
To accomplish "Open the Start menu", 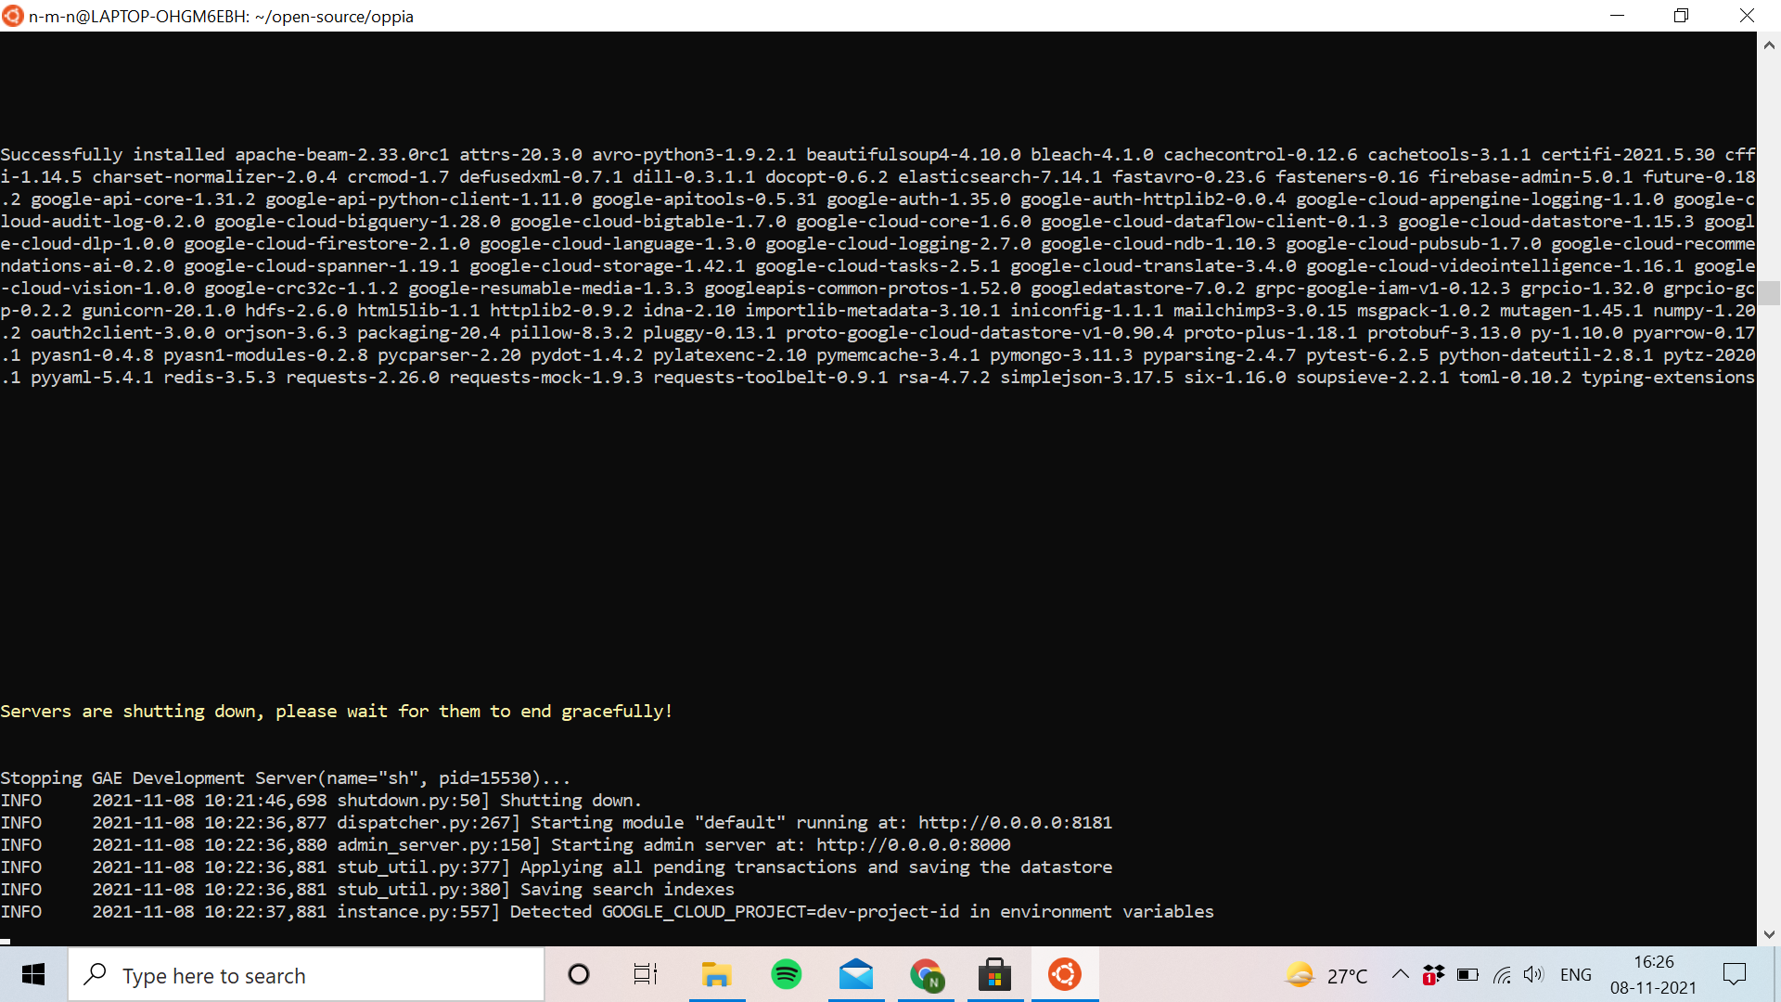I will 33,974.
